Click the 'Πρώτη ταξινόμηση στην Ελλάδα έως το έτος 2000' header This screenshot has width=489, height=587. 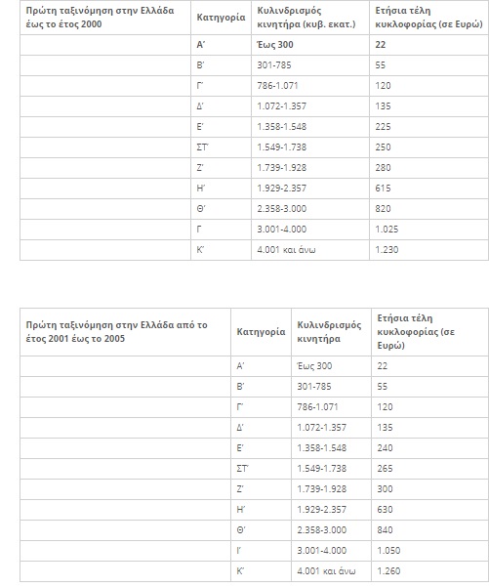click(105, 18)
